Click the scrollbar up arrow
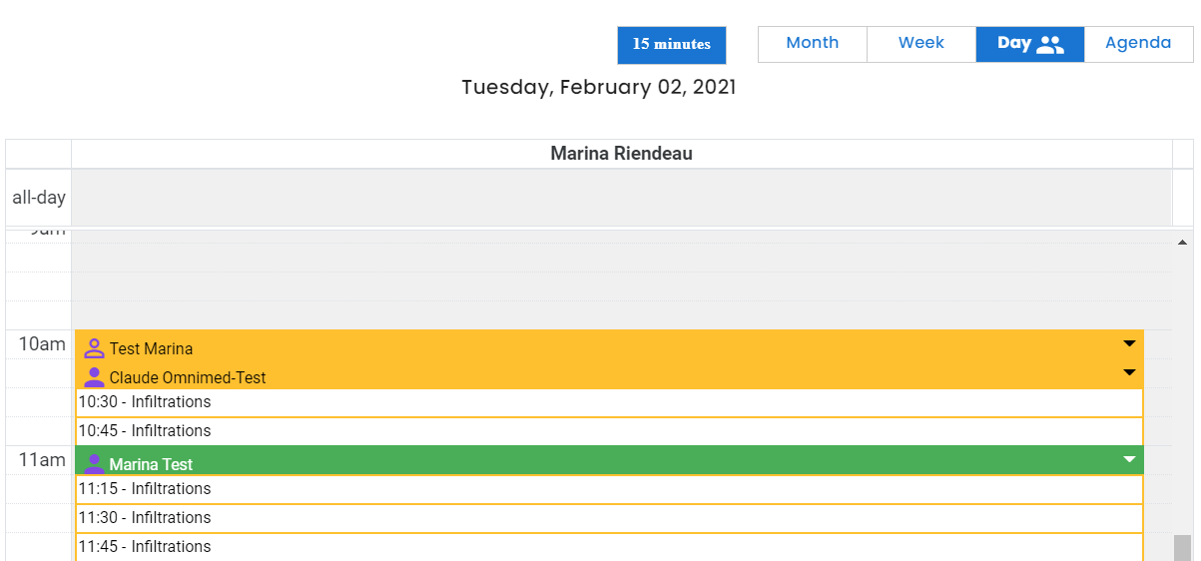This screenshot has width=1201, height=561. click(1183, 242)
